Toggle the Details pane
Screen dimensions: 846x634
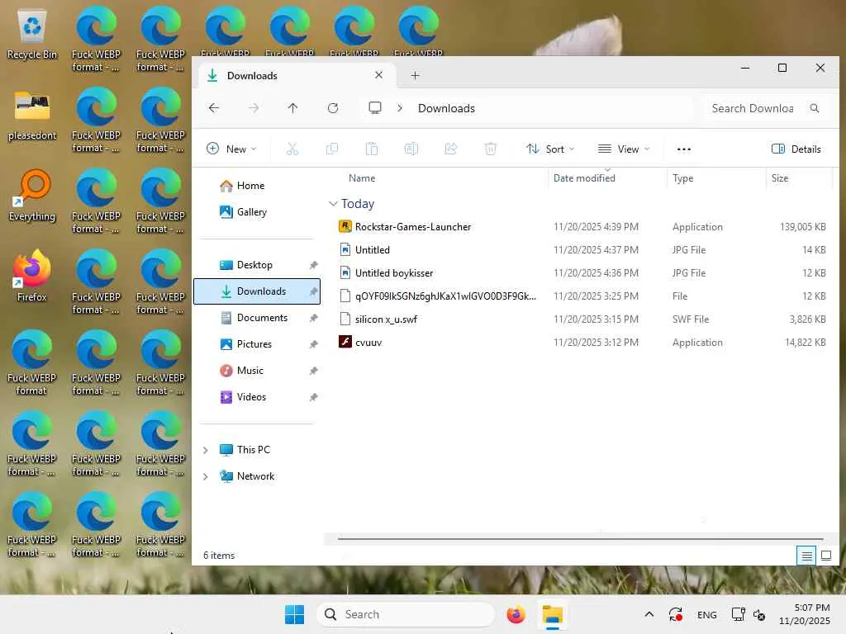tap(796, 149)
